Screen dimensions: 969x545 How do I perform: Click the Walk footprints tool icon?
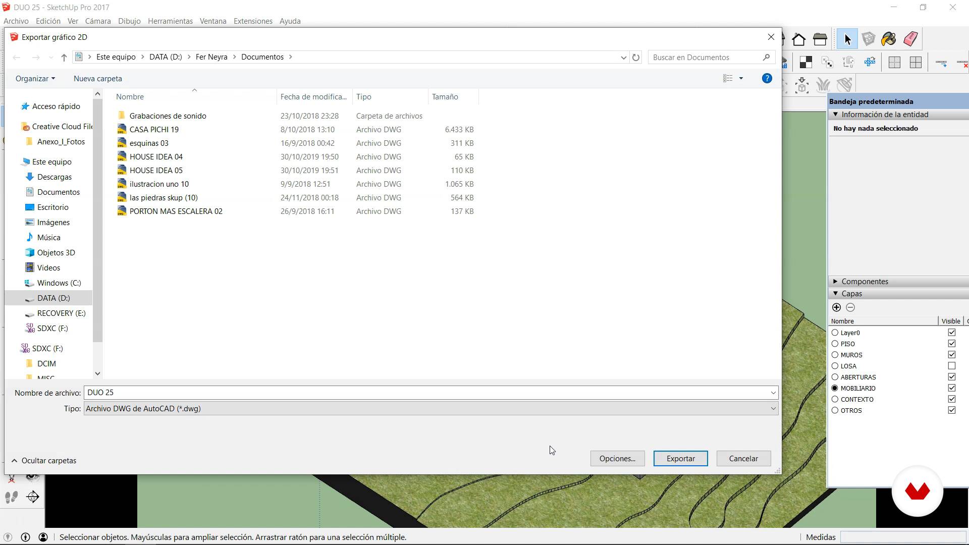pyautogui.click(x=12, y=497)
